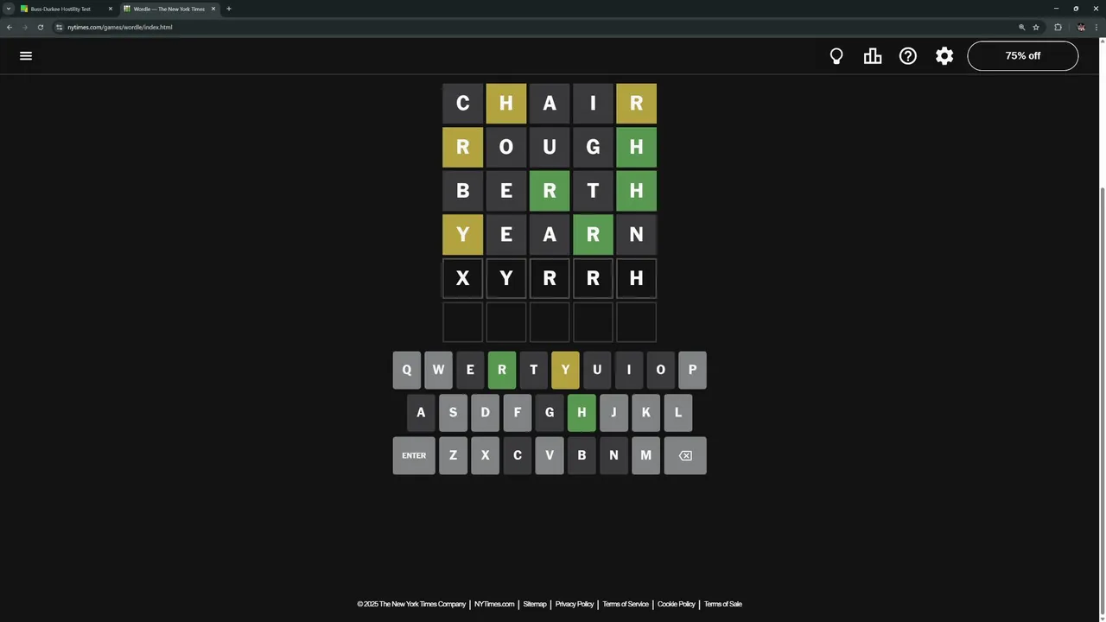Viewport: 1106px width, 622px height.
Task: Tap the U key on the keyboard
Action: point(597,370)
